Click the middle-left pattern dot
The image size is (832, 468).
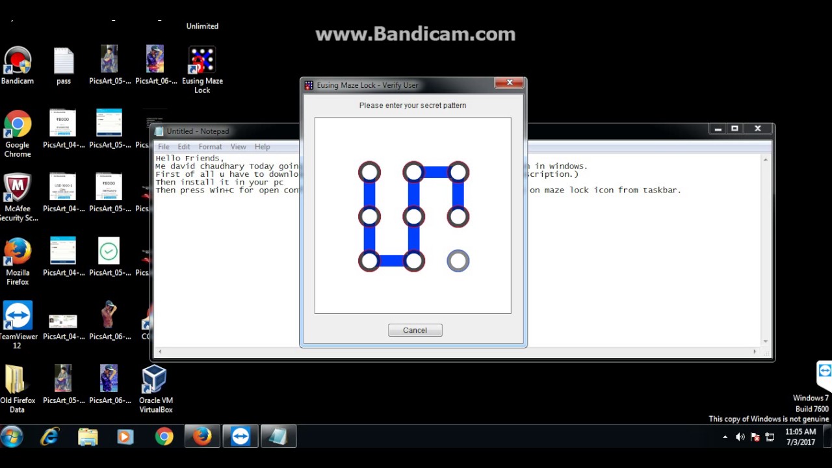pyautogui.click(x=369, y=216)
